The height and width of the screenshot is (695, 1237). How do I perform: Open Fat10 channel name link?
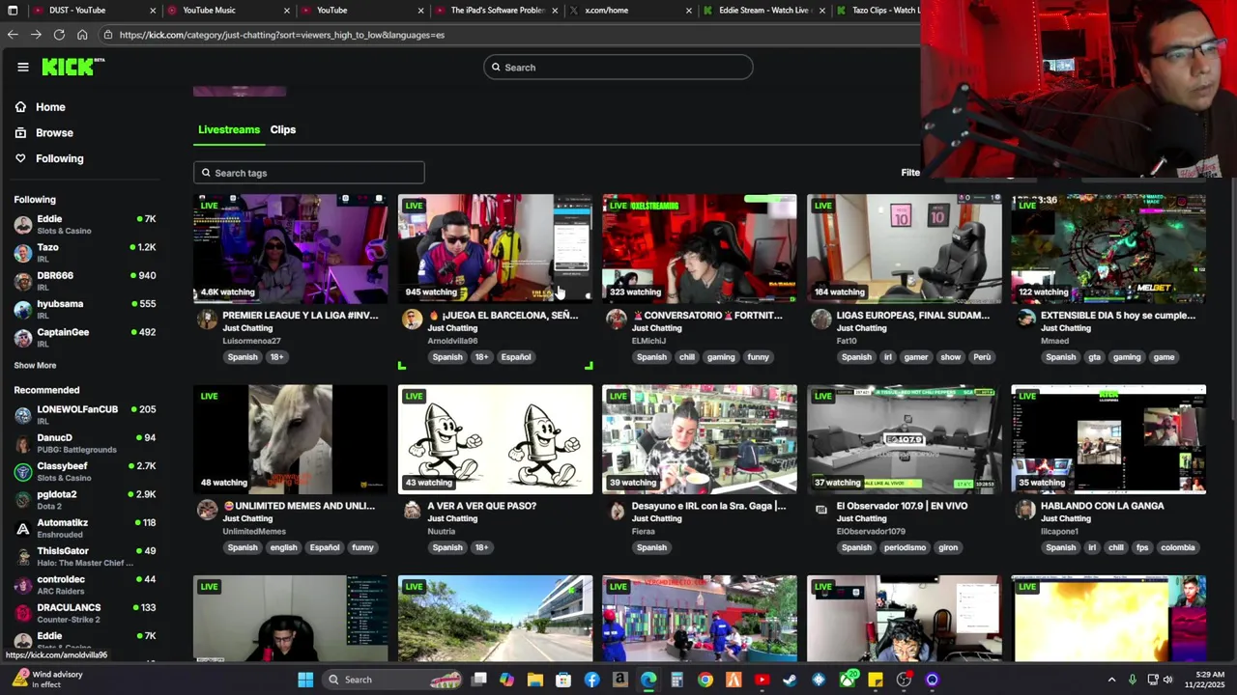coord(847,341)
